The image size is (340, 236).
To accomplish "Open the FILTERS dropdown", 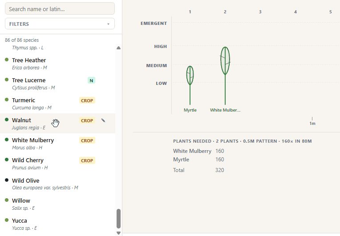I will tap(60, 24).
